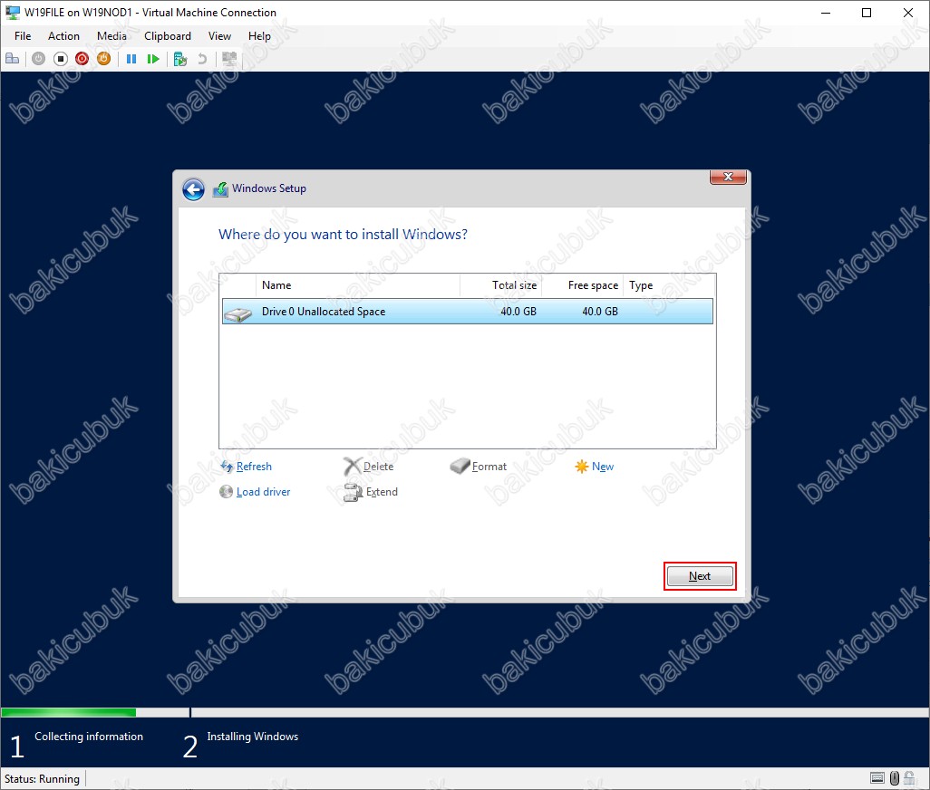
Task: Open the Media menu
Action: (111, 36)
